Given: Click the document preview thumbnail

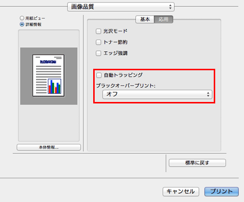Looking at the screenshot, I should click(x=48, y=76).
